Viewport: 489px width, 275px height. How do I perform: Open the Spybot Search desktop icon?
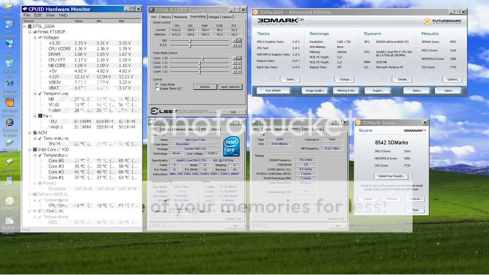pos(10,221)
